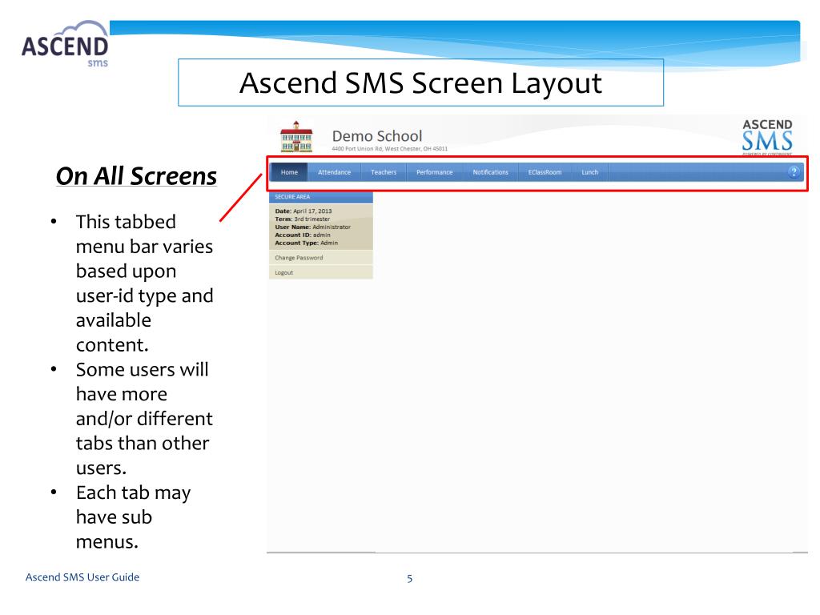Select the SECURE AREA panel header

pos(320,197)
